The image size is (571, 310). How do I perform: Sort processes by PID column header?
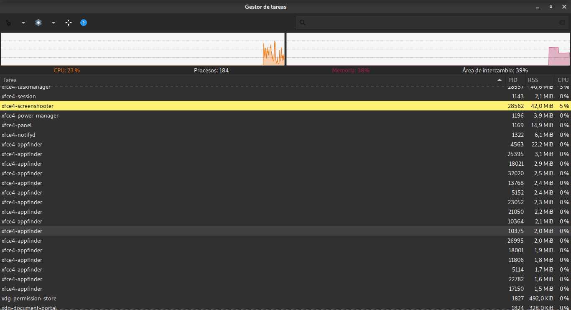pos(512,80)
